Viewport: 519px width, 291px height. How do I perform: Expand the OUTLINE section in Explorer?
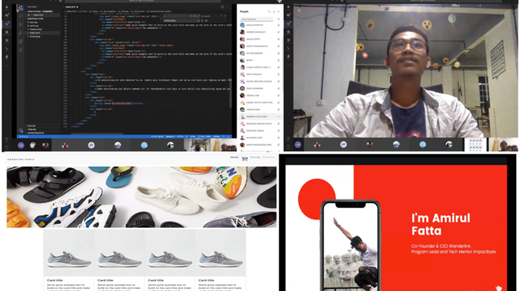pos(32,125)
